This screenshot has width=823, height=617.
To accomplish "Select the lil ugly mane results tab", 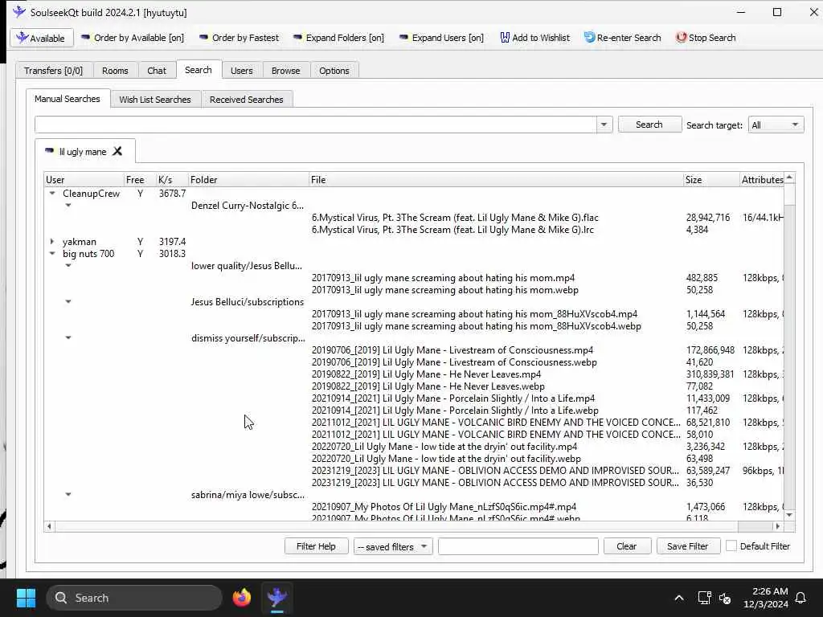I will pos(83,152).
